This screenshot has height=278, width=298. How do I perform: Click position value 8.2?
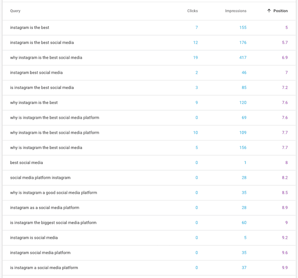tap(285, 178)
